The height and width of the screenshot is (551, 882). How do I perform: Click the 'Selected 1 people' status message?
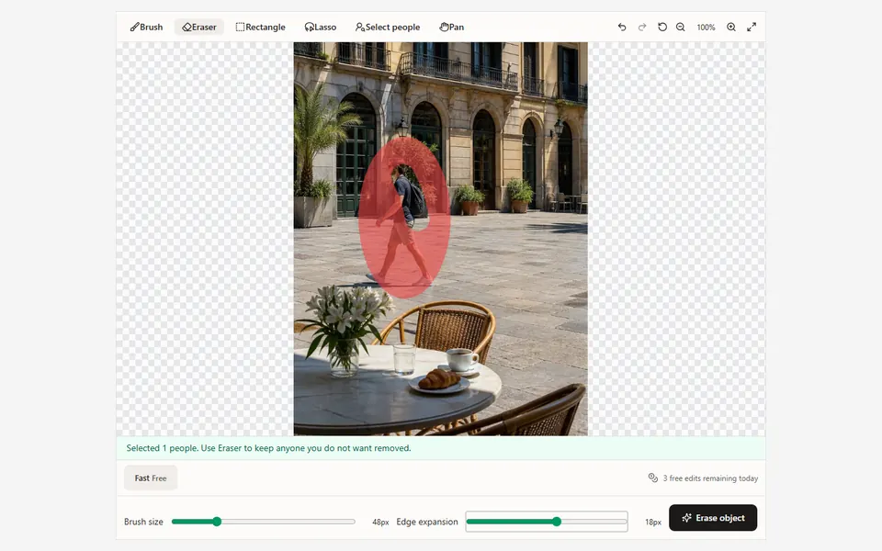click(x=269, y=448)
